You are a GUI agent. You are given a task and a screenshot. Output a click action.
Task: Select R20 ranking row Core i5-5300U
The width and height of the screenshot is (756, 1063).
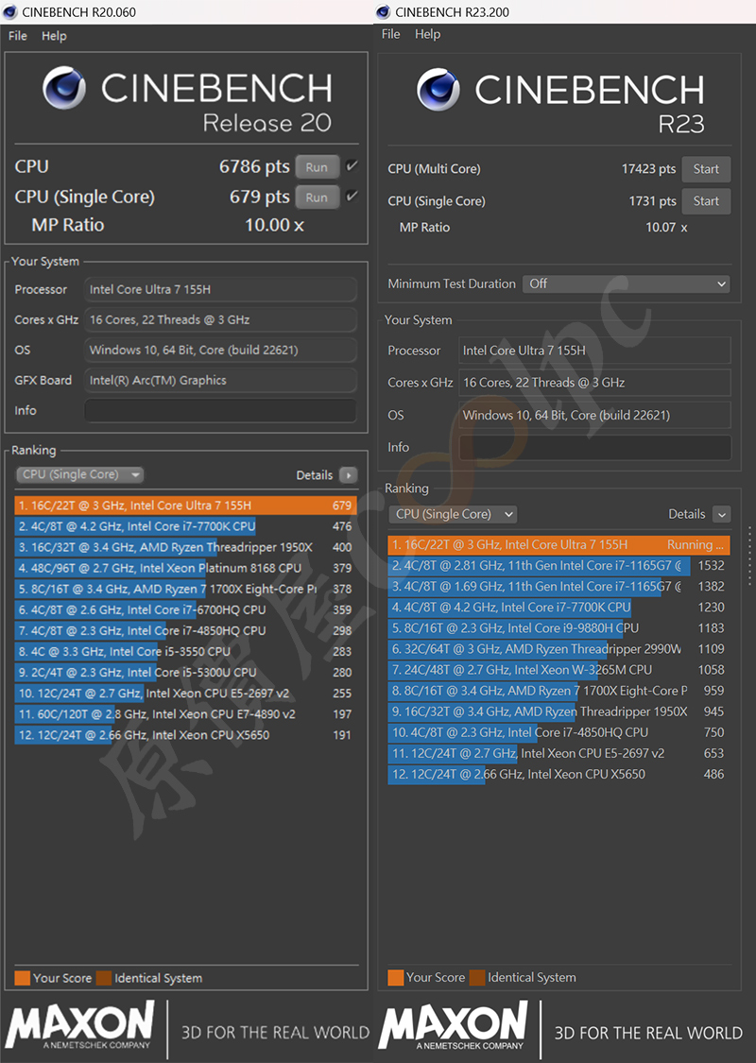pyautogui.click(x=184, y=673)
